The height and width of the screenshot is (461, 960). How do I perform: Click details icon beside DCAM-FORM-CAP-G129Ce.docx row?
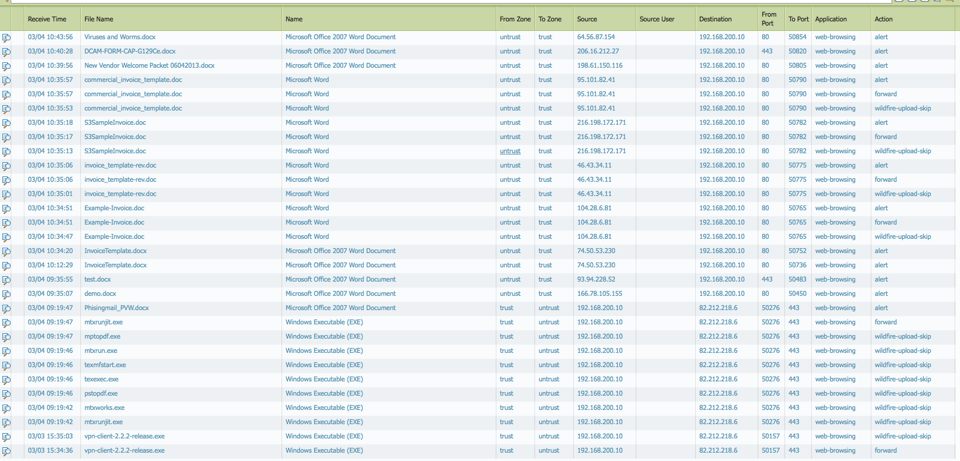point(6,52)
